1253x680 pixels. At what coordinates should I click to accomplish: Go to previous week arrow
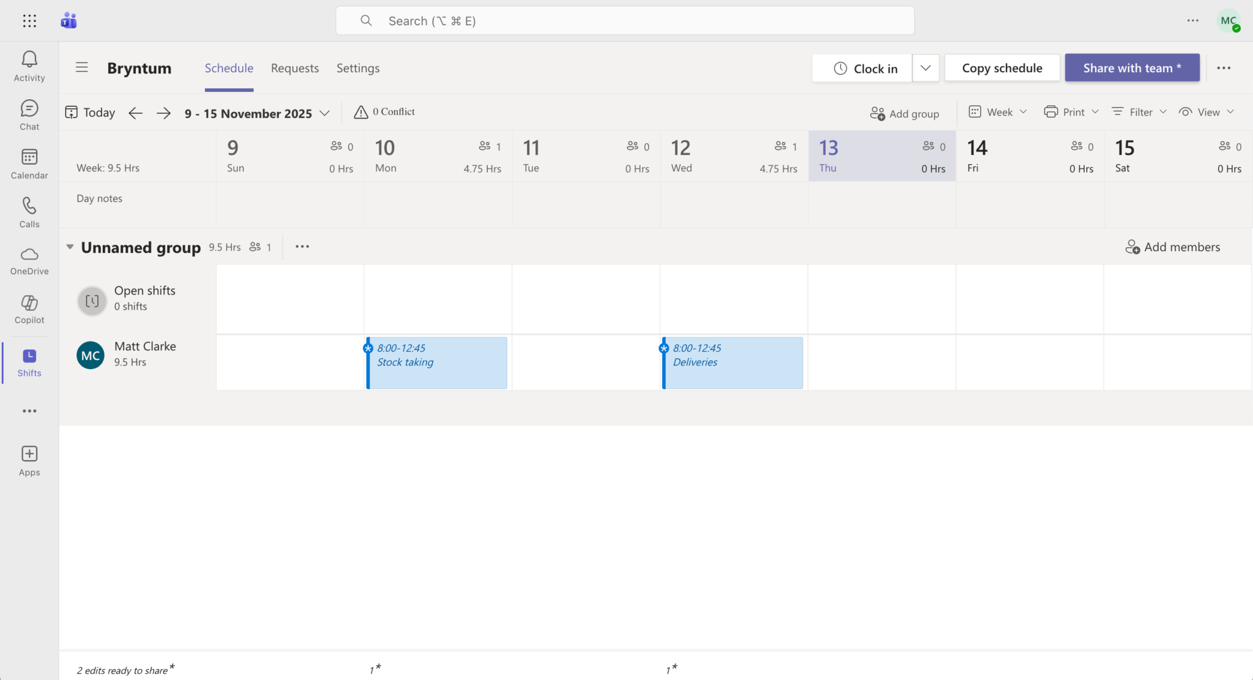tap(135, 113)
